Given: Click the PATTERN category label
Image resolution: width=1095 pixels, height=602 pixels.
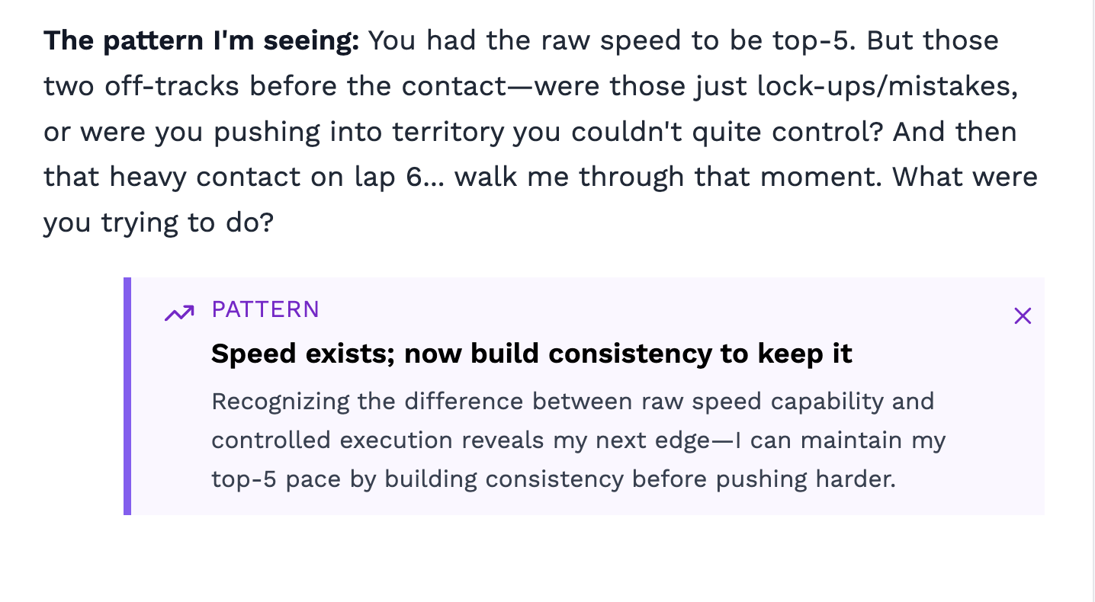Looking at the screenshot, I should click(265, 310).
